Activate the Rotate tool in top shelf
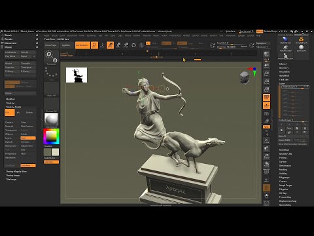The height and width of the screenshot is (236, 314). [126, 45]
